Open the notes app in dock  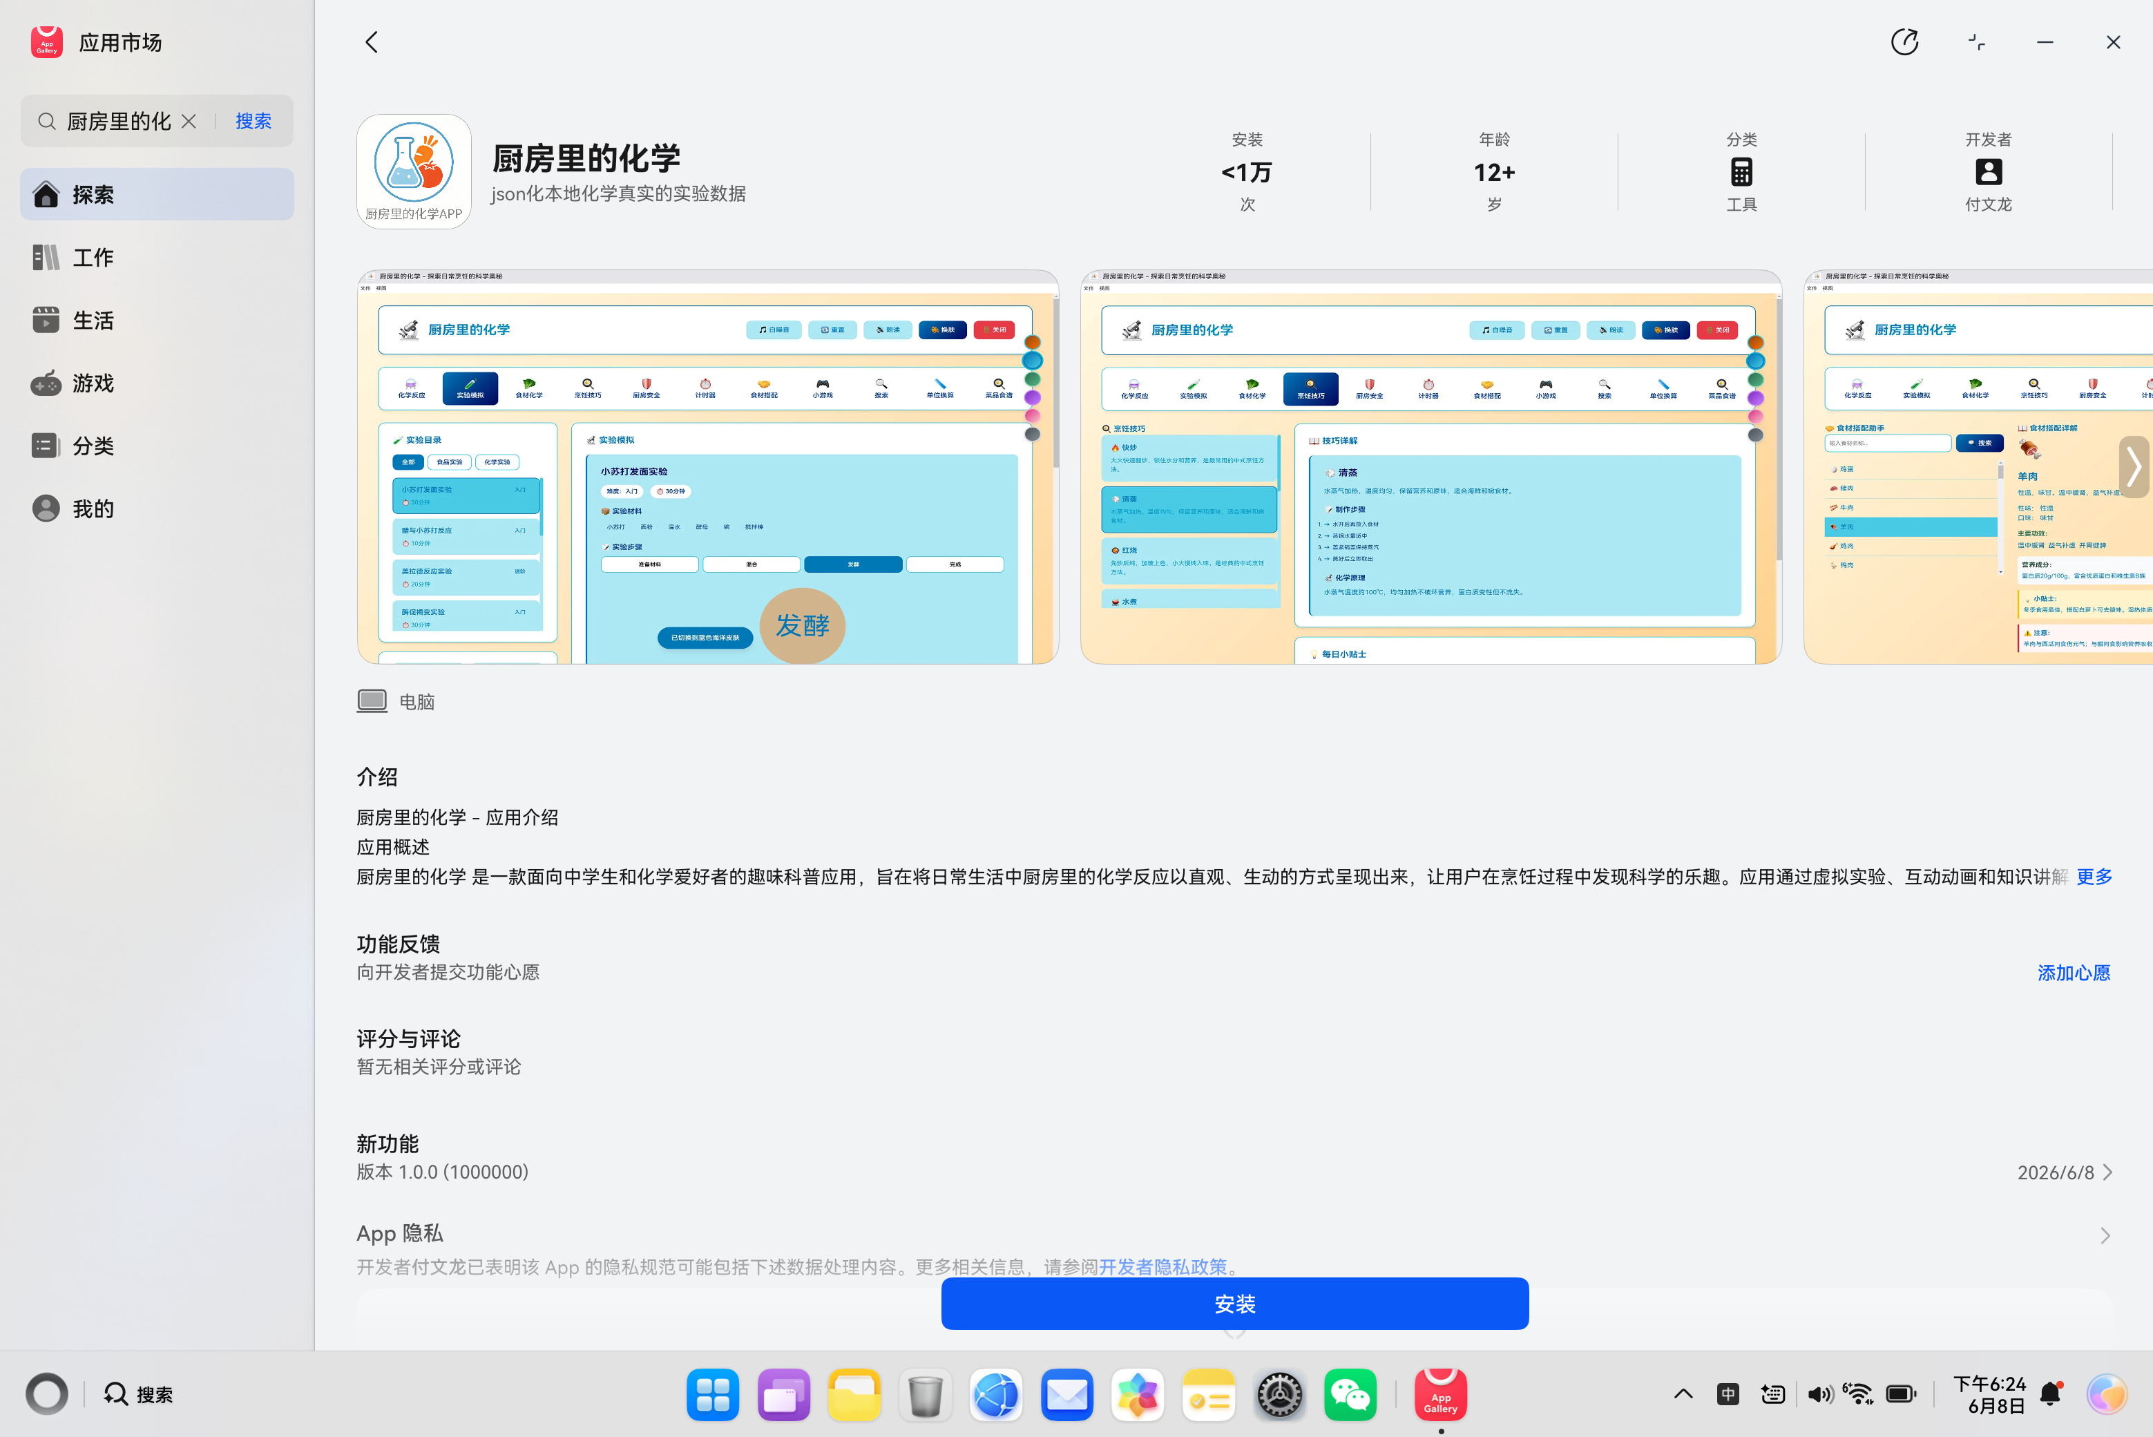(1207, 1395)
